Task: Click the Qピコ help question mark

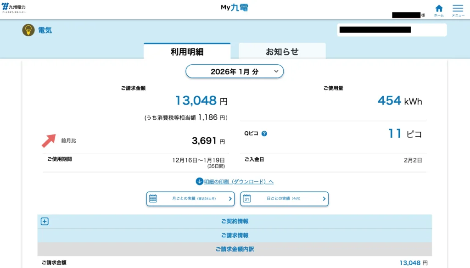Action: 264,134
